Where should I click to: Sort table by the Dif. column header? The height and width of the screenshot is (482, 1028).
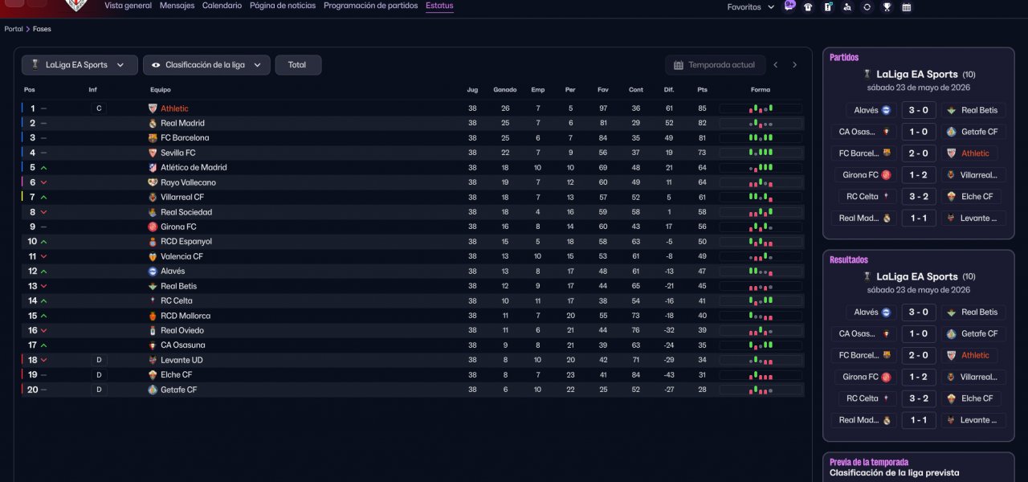669,90
